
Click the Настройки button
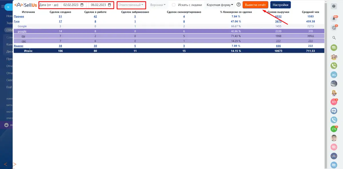(x=280, y=5)
